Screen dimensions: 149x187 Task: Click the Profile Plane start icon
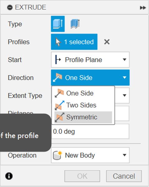[58, 60]
